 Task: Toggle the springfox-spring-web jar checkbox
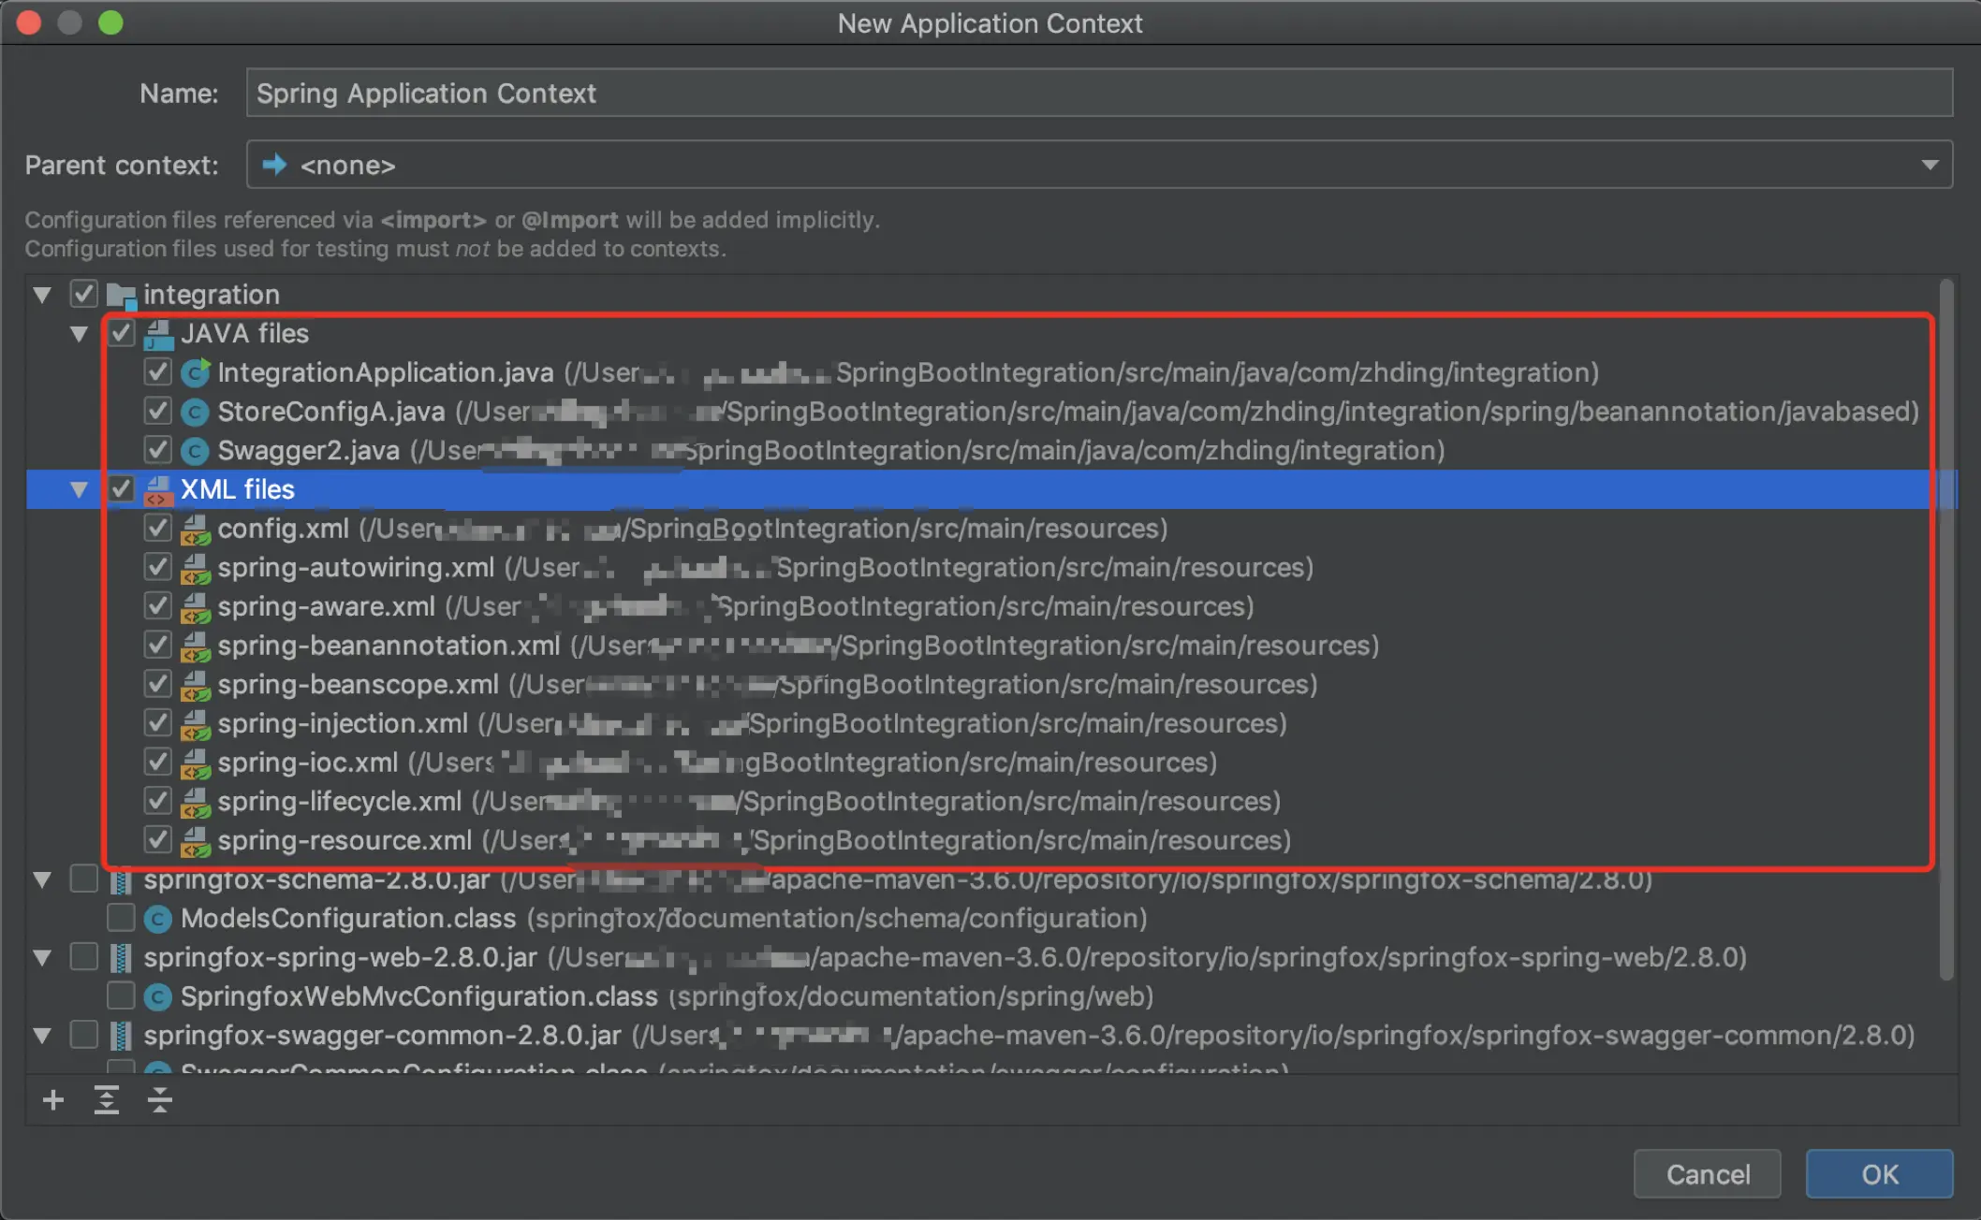pos(84,957)
